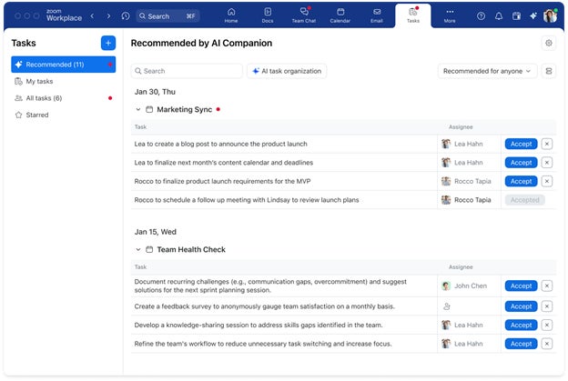The image size is (568, 381).
Task: Click John Chen assignee
Action: coord(464,286)
